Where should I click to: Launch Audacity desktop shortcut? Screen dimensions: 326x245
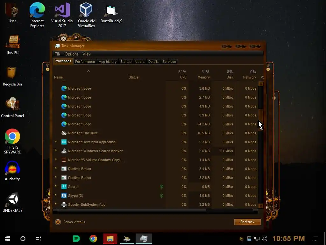12,171
